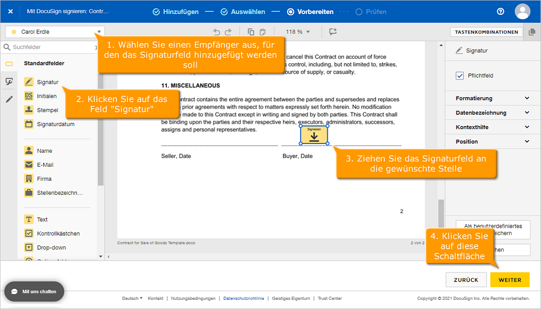Open Mit uns chatten chat
Viewport: 541px width, 309px height.
(x=34, y=292)
